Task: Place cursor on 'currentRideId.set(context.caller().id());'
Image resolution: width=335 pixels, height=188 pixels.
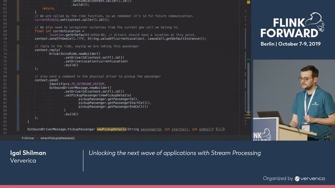Action: point(72,20)
